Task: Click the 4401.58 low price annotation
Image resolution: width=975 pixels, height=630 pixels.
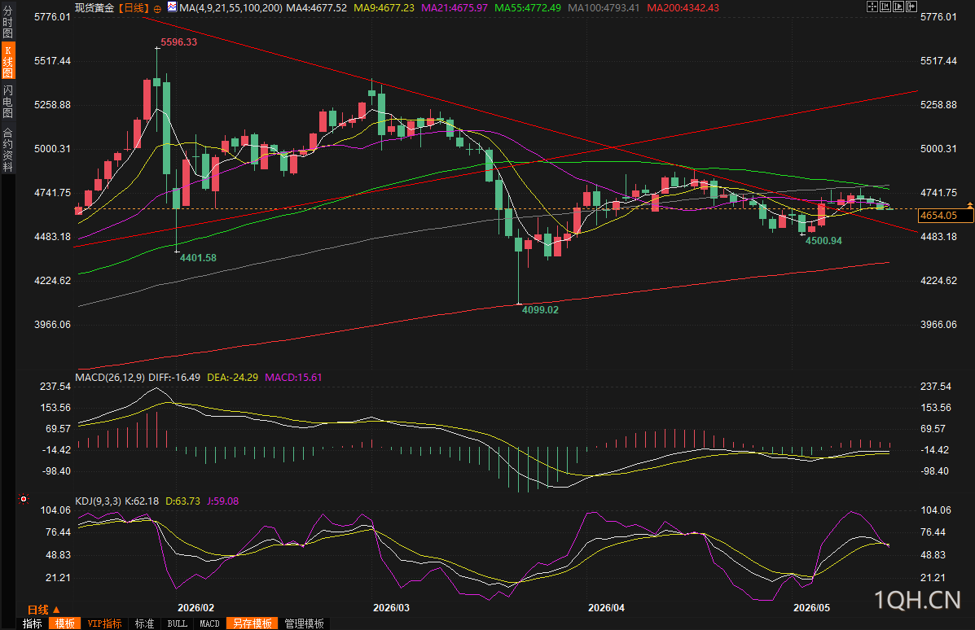Action: (199, 258)
